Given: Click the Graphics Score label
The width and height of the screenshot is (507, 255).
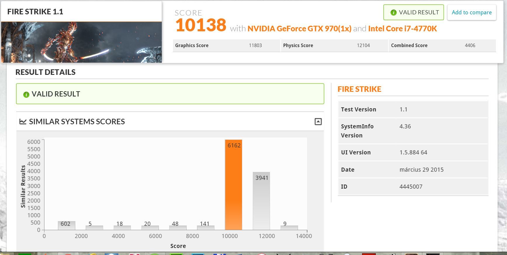Looking at the screenshot, I should pos(192,45).
